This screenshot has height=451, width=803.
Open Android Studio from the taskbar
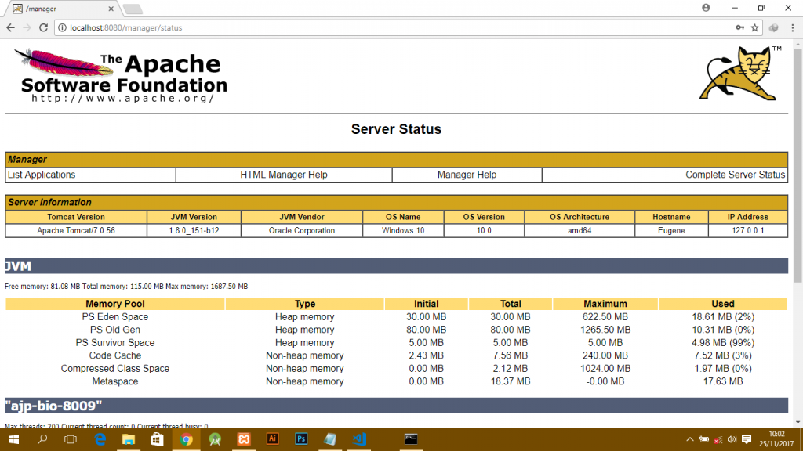[x=215, y=439]
